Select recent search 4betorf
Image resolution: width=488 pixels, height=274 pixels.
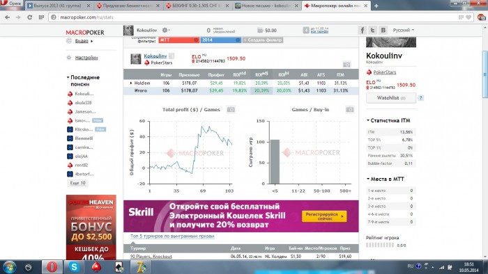coord(84,174)
